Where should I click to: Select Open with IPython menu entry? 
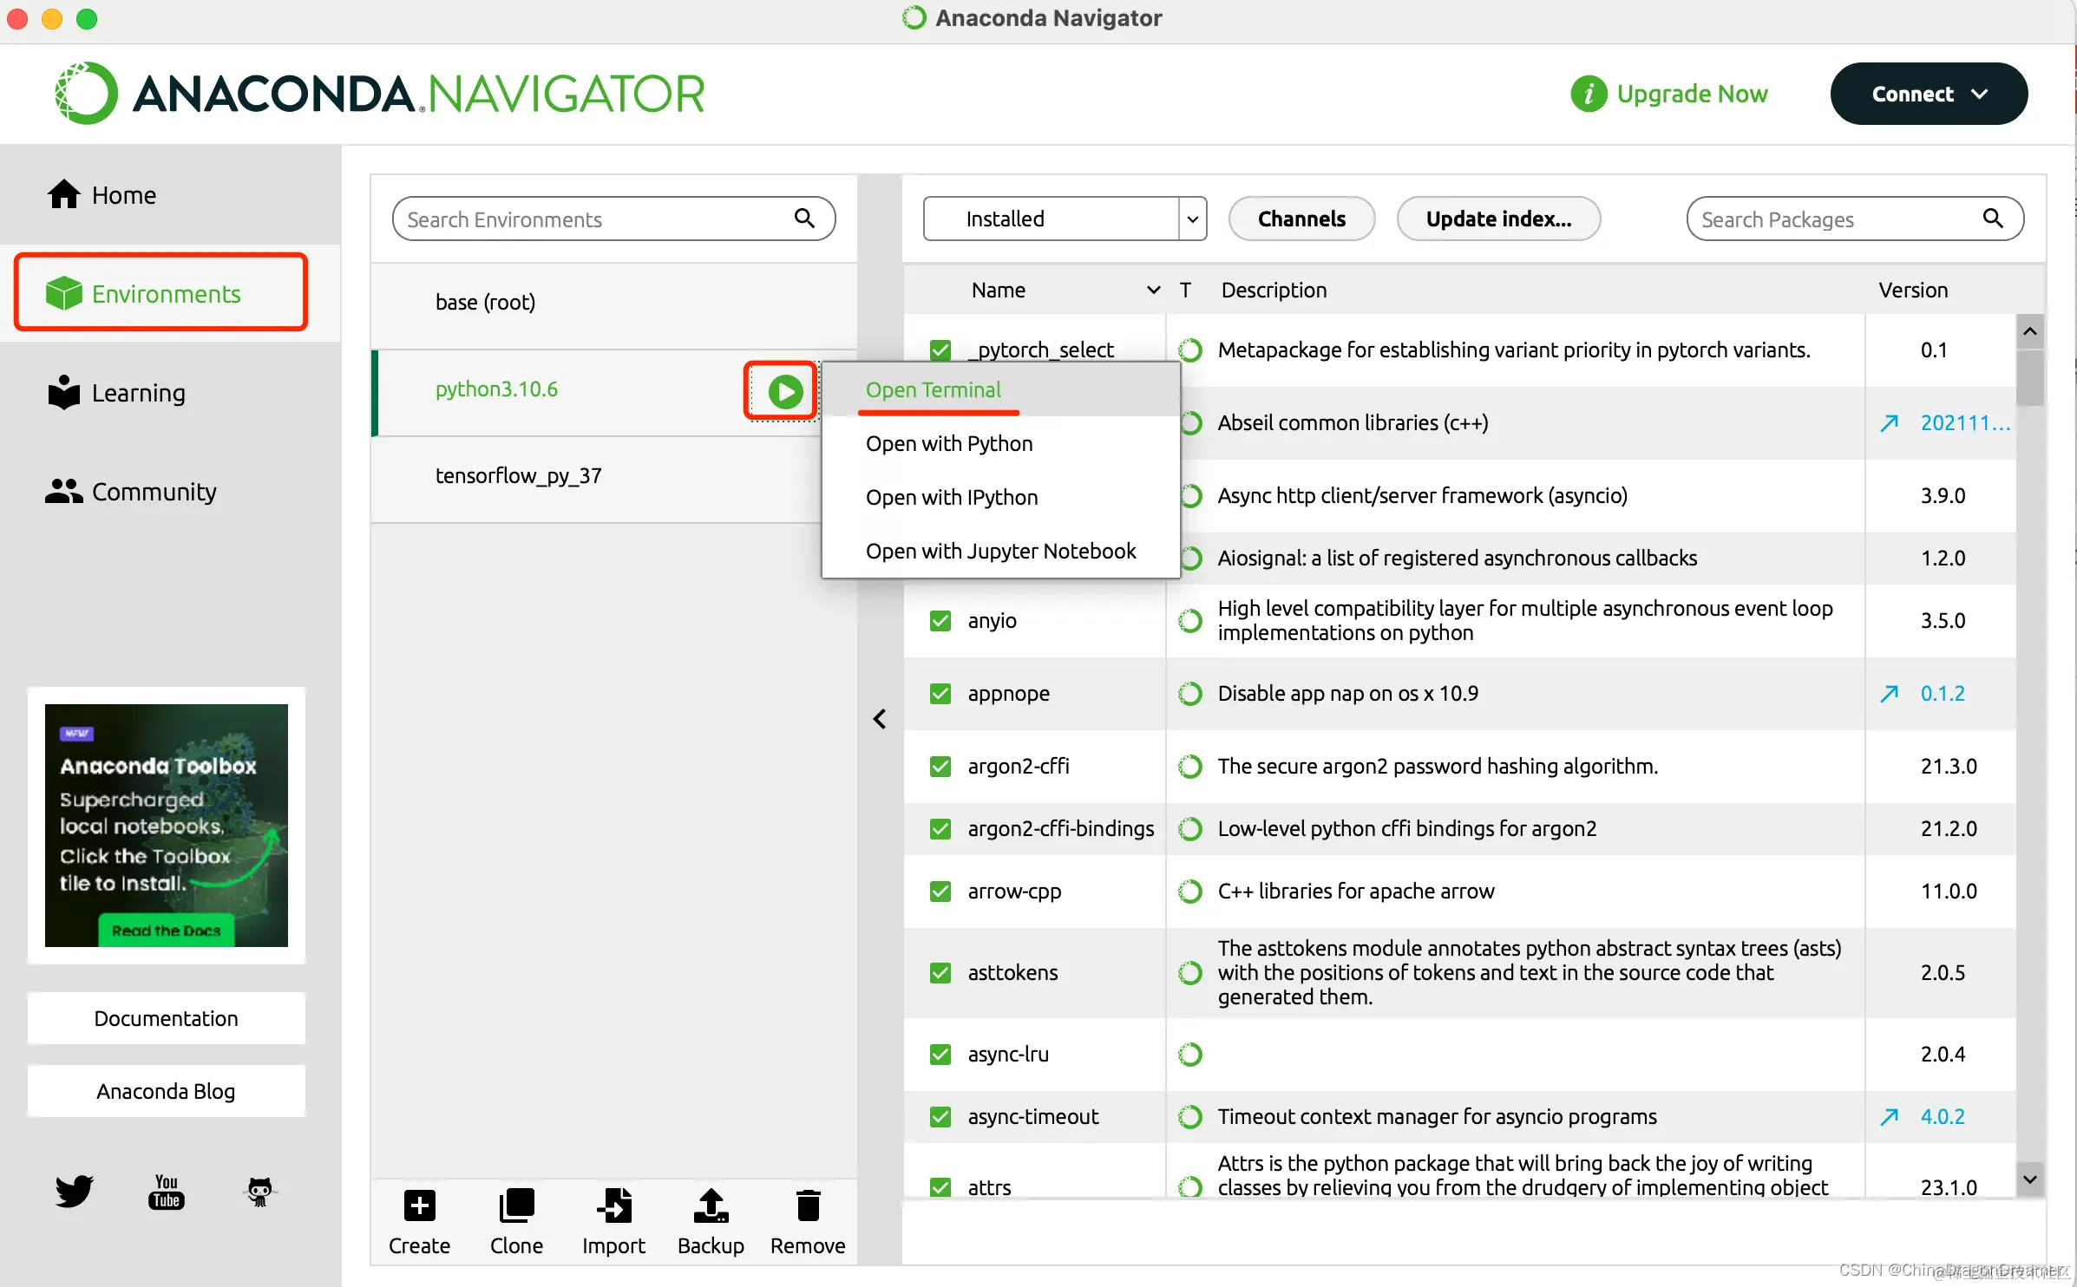(951, 497)
